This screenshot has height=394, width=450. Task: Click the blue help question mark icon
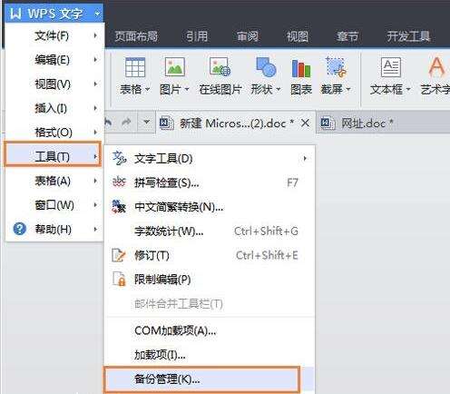[x=20, y=229]
